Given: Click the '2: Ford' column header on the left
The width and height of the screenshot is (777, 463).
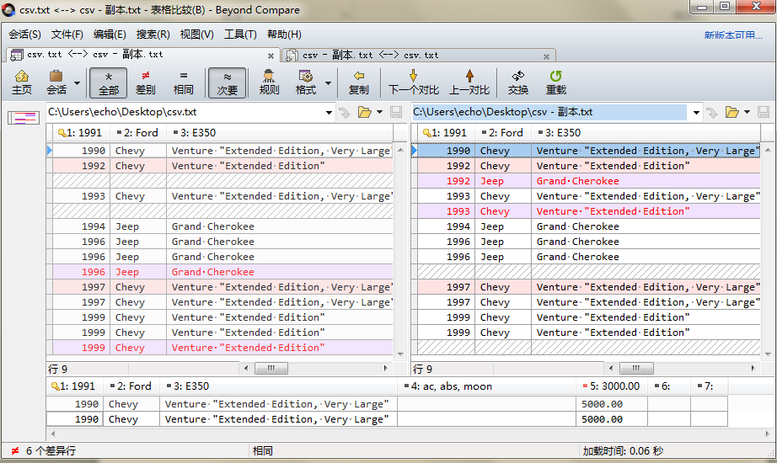Looking at the screenshot, I should pos(137,132).
